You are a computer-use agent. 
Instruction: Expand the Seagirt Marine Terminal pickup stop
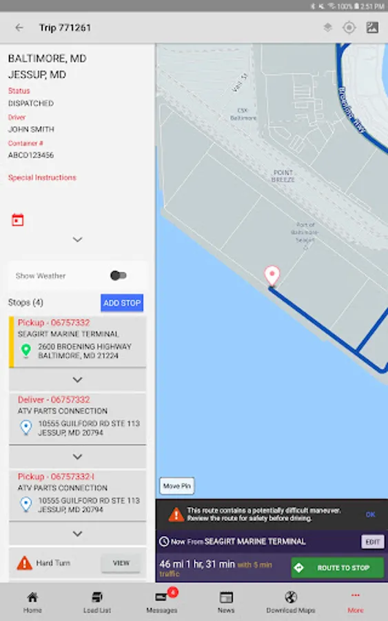tap(77, 379)
